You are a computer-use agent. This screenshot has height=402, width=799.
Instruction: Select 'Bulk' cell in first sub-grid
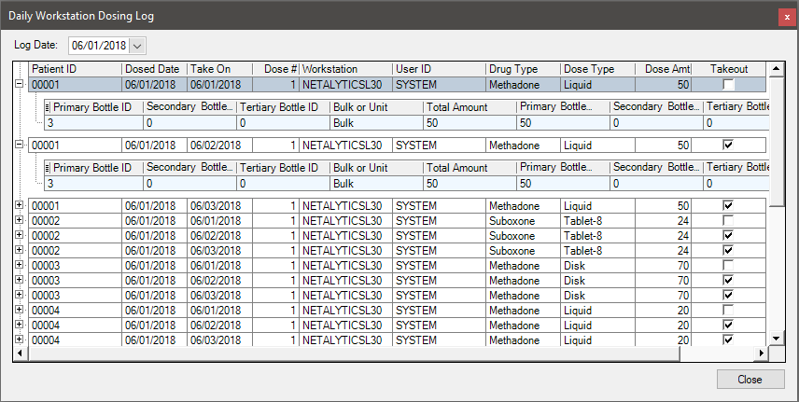[376, 123]
